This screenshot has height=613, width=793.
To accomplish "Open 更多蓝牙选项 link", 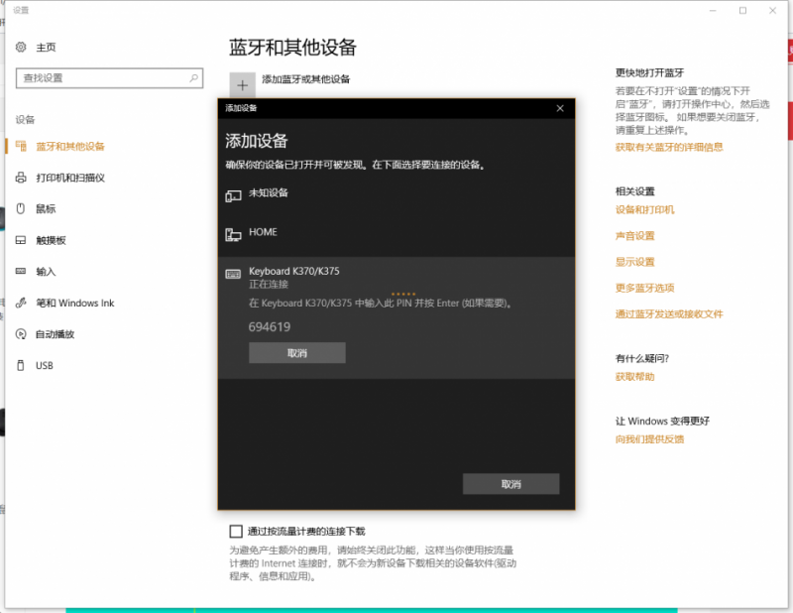I will [645, 288].
